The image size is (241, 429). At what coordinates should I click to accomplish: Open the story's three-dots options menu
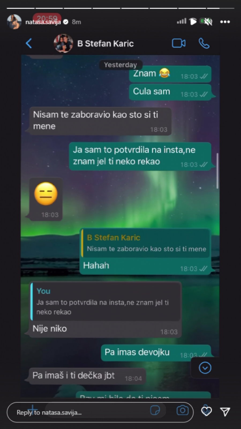(225, 22)
